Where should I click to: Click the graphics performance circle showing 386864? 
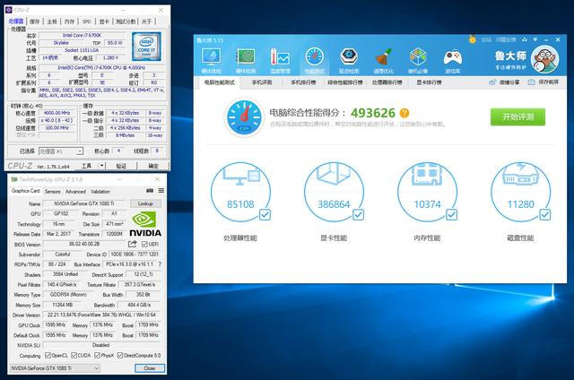(334, 192)
